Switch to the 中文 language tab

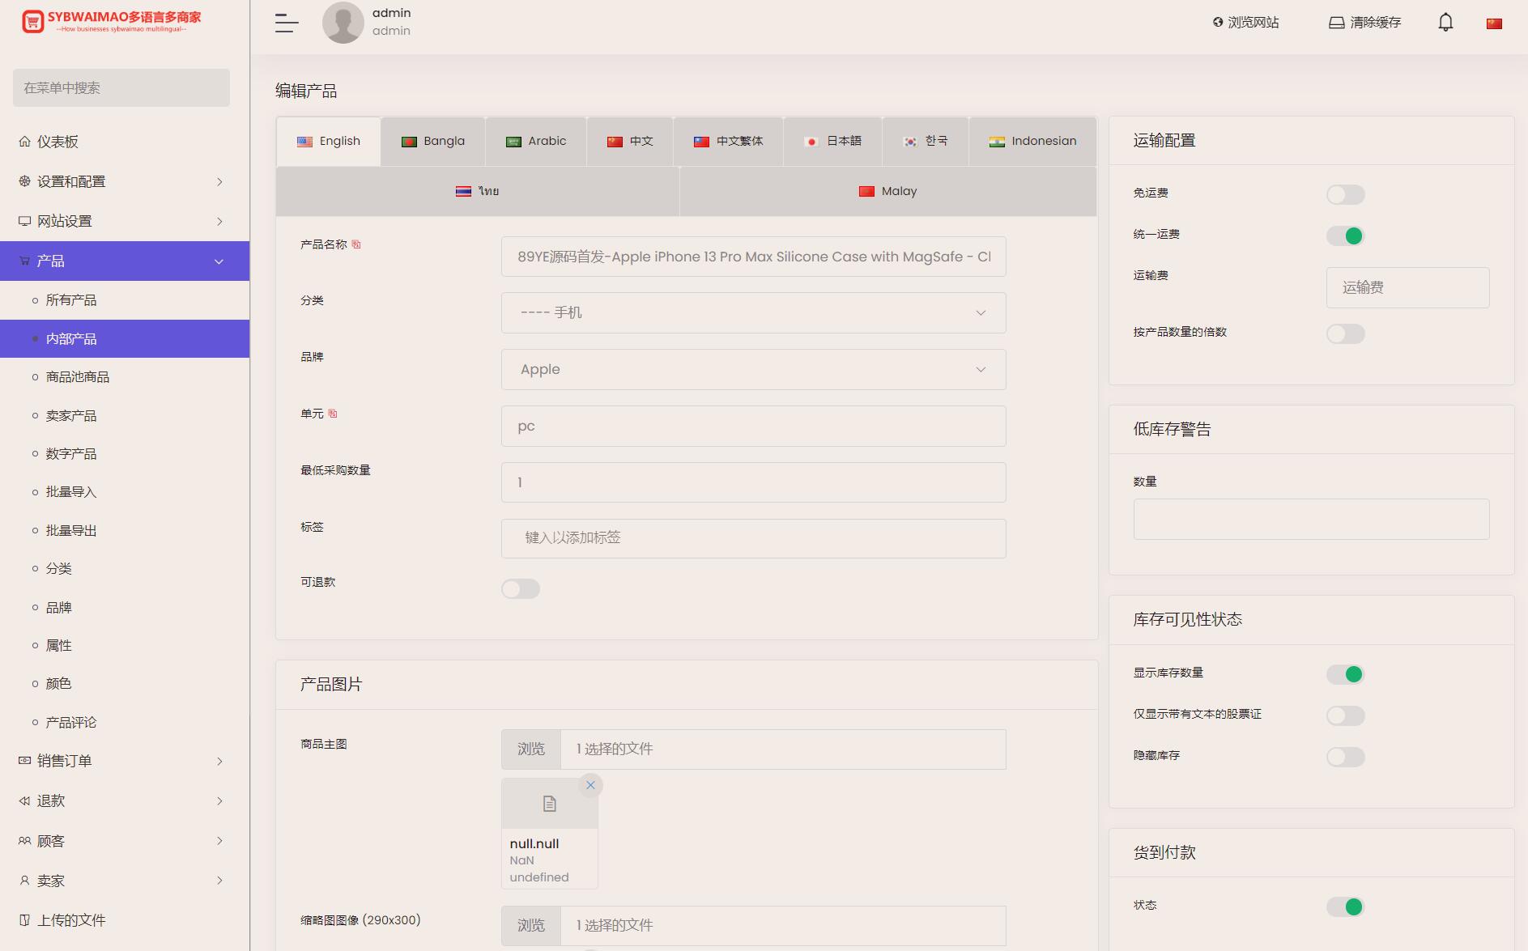(x=630, y=142)
